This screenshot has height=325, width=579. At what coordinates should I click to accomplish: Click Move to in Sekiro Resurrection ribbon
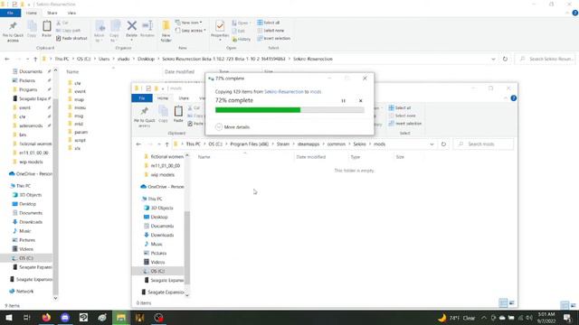pos(100,32)
